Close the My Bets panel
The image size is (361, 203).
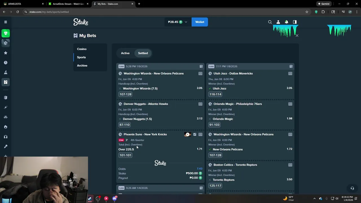(297, 36)
